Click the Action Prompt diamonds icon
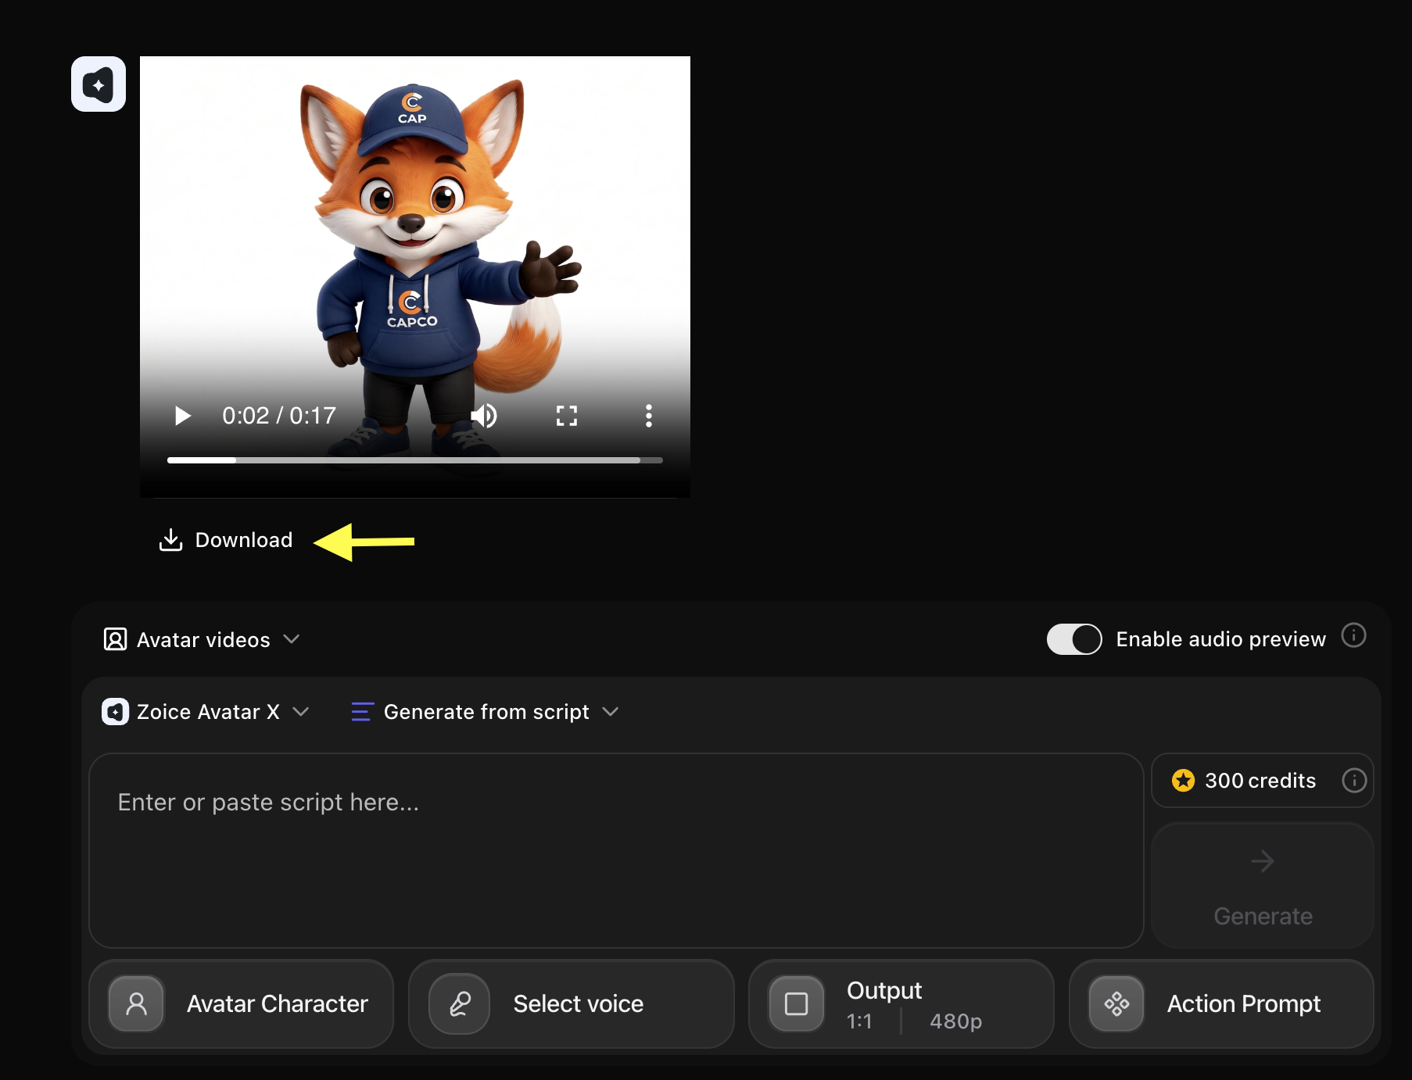This screenshot has width=1412, height=1080. pos(1116,1003)
